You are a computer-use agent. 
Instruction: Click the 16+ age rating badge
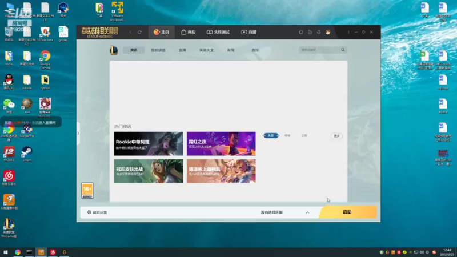(x=87, y=191)
